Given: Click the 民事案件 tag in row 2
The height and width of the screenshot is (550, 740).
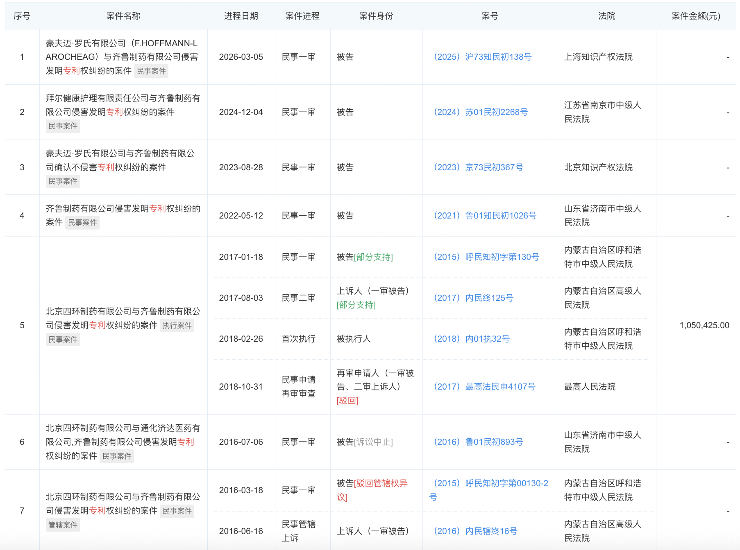Looking at the screenshot, I should coord(63,126).
